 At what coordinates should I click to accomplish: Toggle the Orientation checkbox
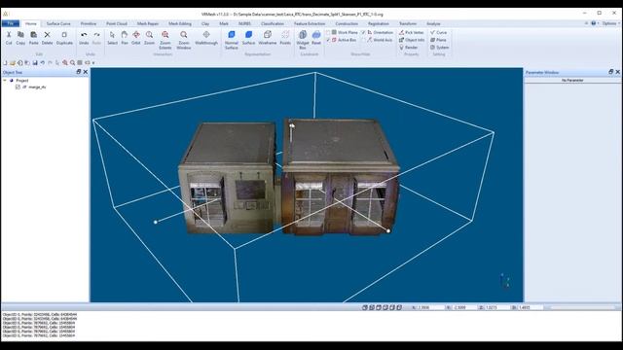[x=363, y=32]
